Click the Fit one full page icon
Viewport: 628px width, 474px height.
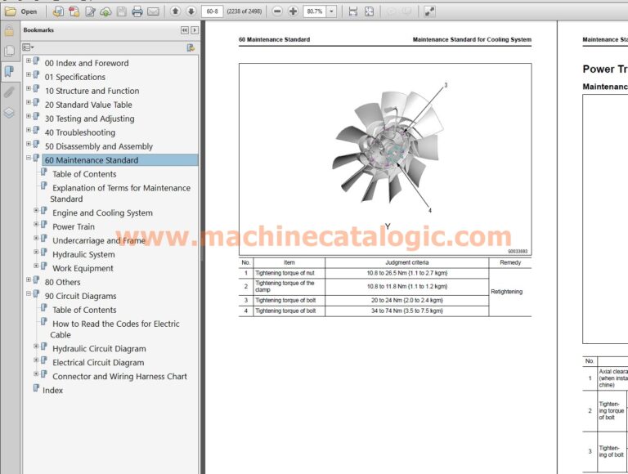369,11
